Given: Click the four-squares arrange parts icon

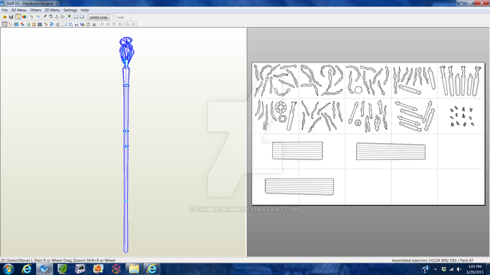Looking at the screenshot, I should pos(71,24).
